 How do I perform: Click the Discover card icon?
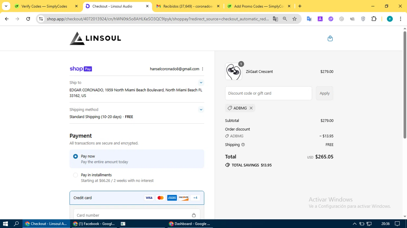184,198
